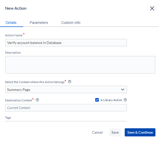Close the New Action dialog
Image resolution: width=159 pixels, height=142 pixels.
click(x=152, y=8)
